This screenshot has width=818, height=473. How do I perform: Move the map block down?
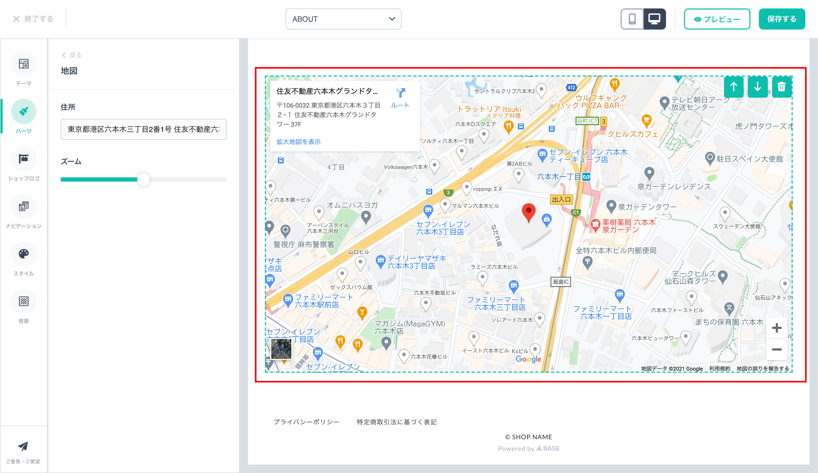(758, 87)
